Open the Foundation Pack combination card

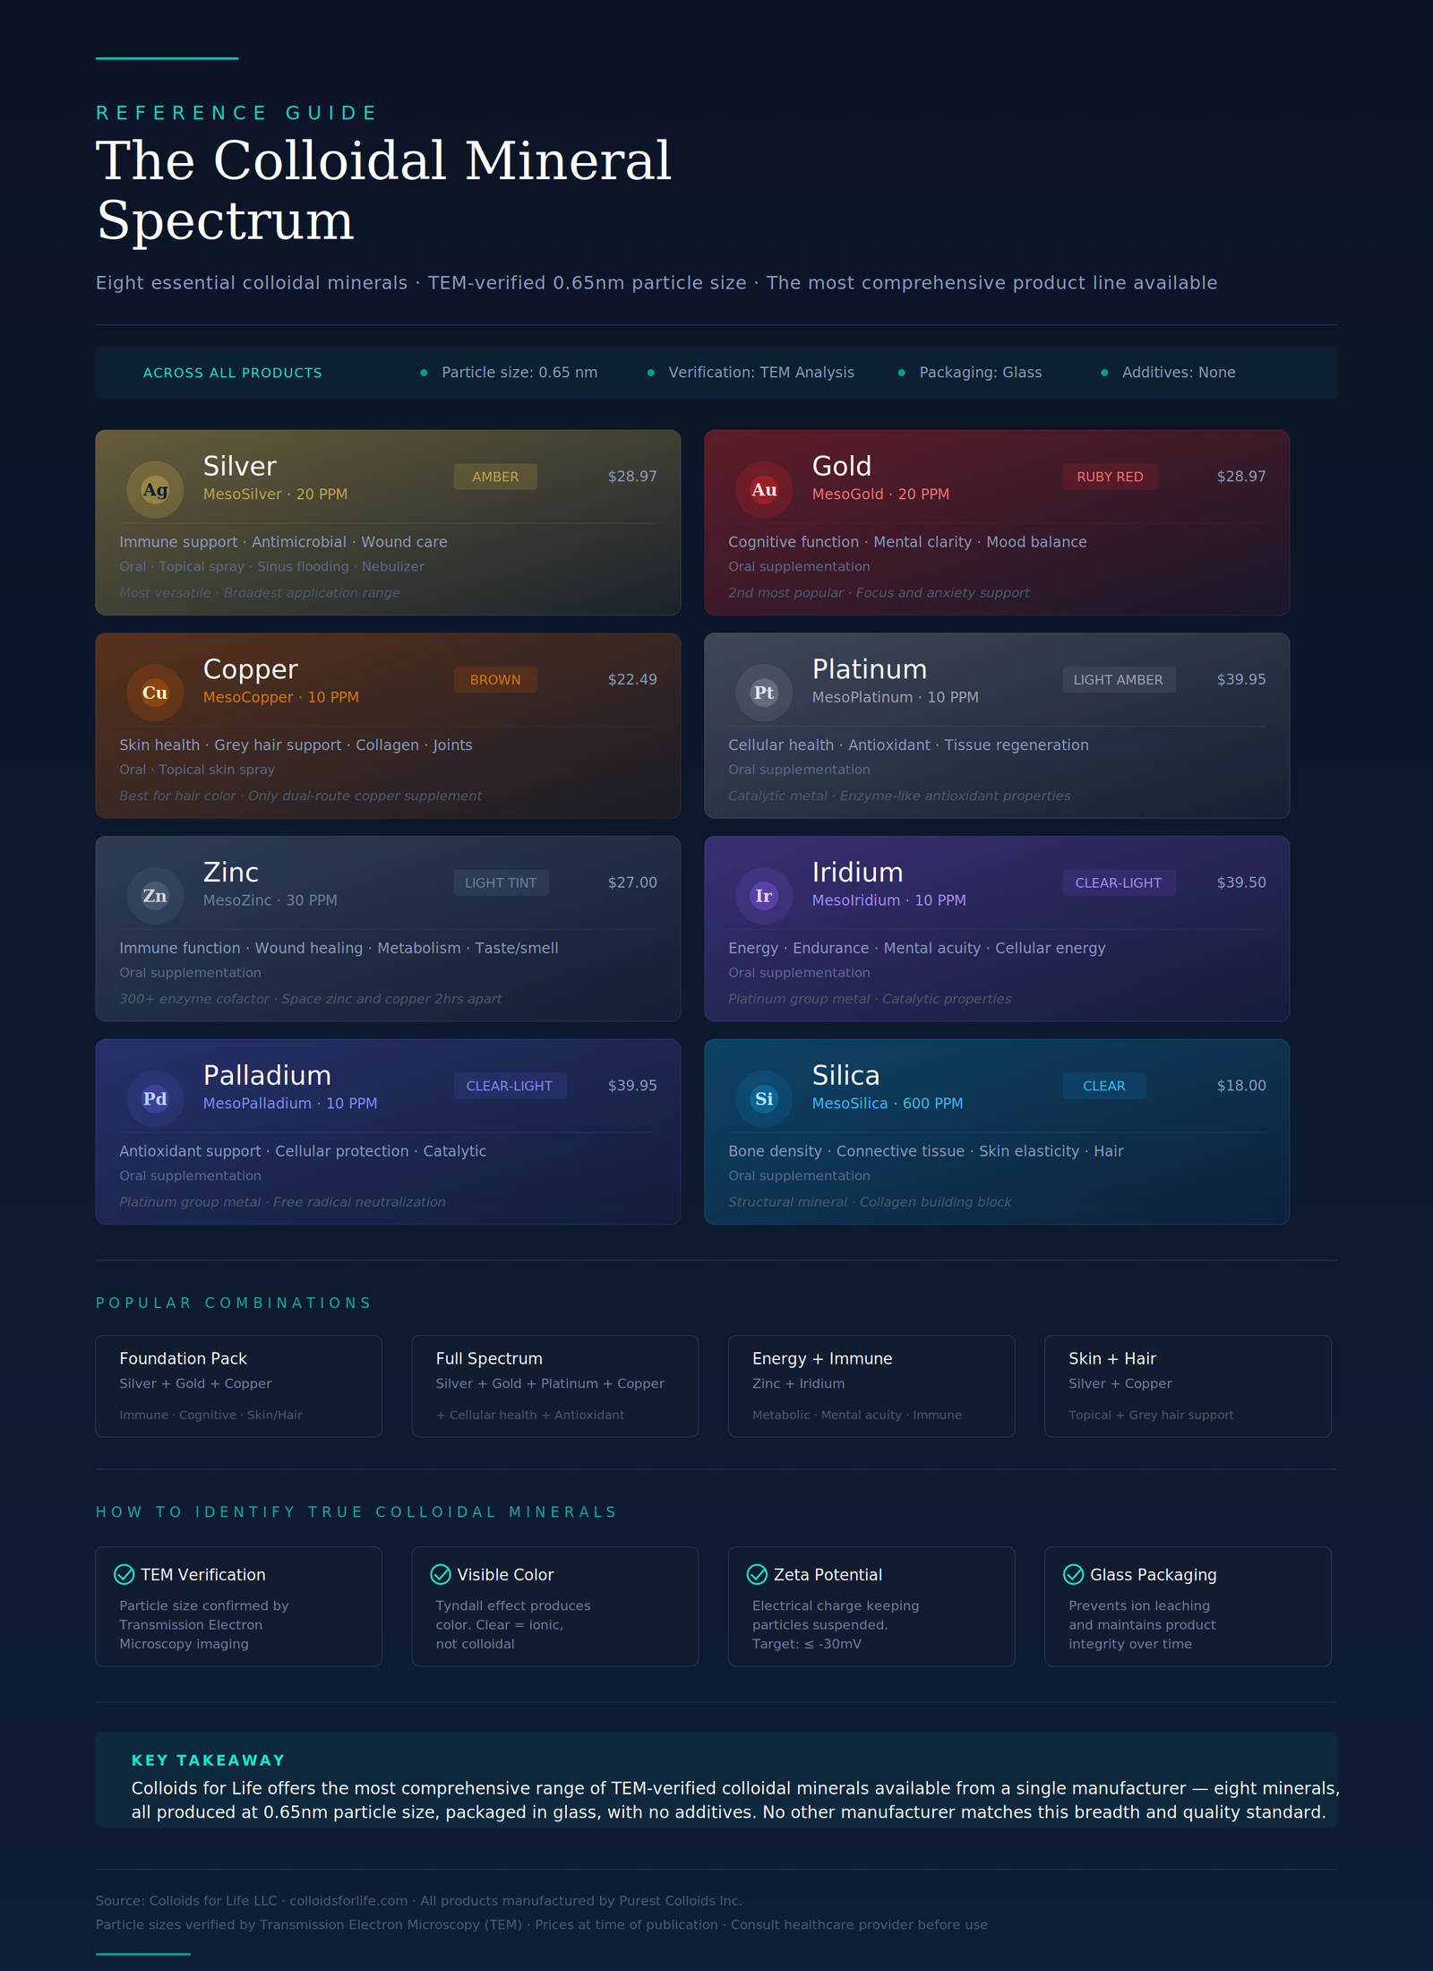(238, 1386)
